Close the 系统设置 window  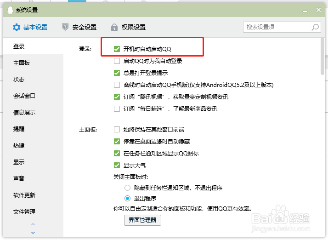click(x=318, y=10)
